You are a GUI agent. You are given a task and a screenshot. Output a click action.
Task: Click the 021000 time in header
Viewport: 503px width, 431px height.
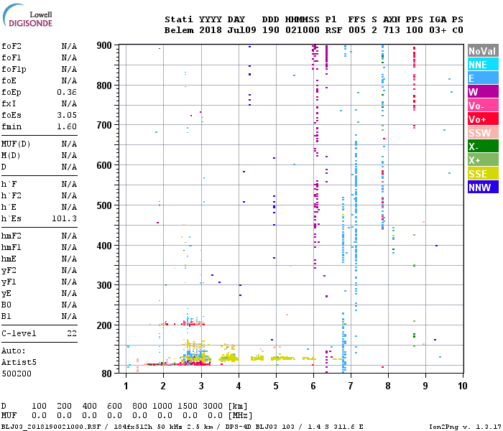click(x=303, y=30)
